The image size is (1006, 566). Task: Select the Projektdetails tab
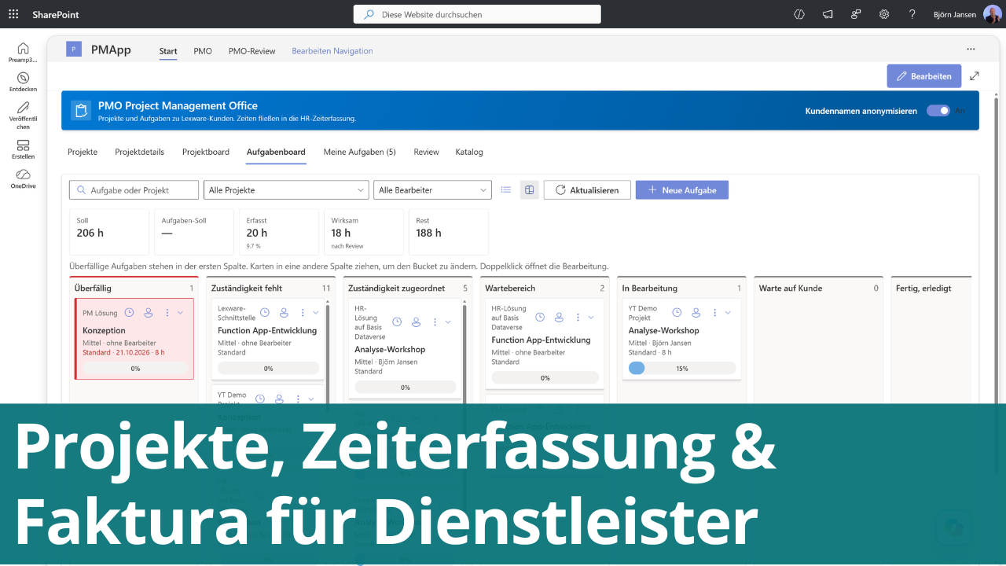click(x=140, y=152)
